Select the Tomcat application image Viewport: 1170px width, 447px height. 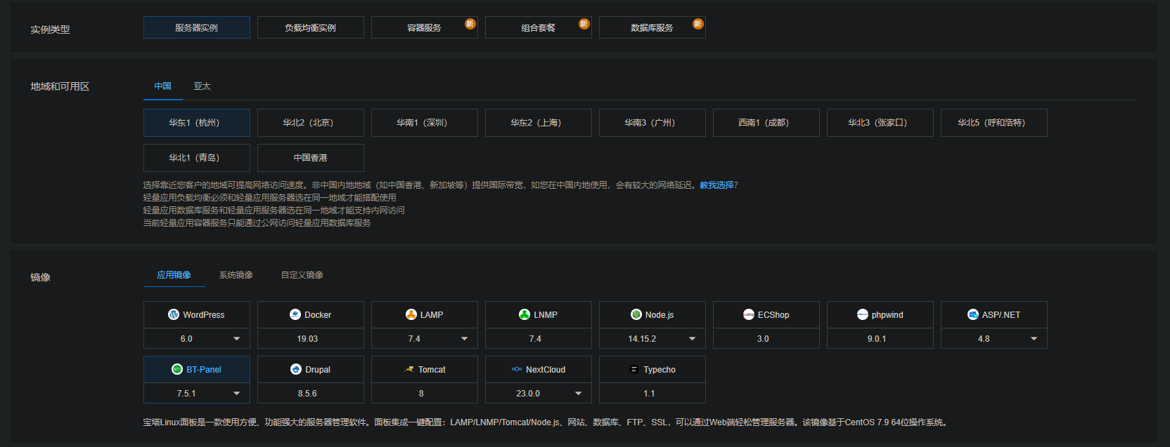425,369
